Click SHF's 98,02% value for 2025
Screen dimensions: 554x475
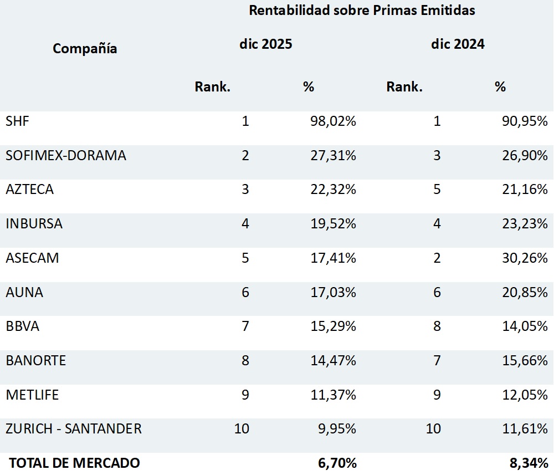tap(333, 121)
